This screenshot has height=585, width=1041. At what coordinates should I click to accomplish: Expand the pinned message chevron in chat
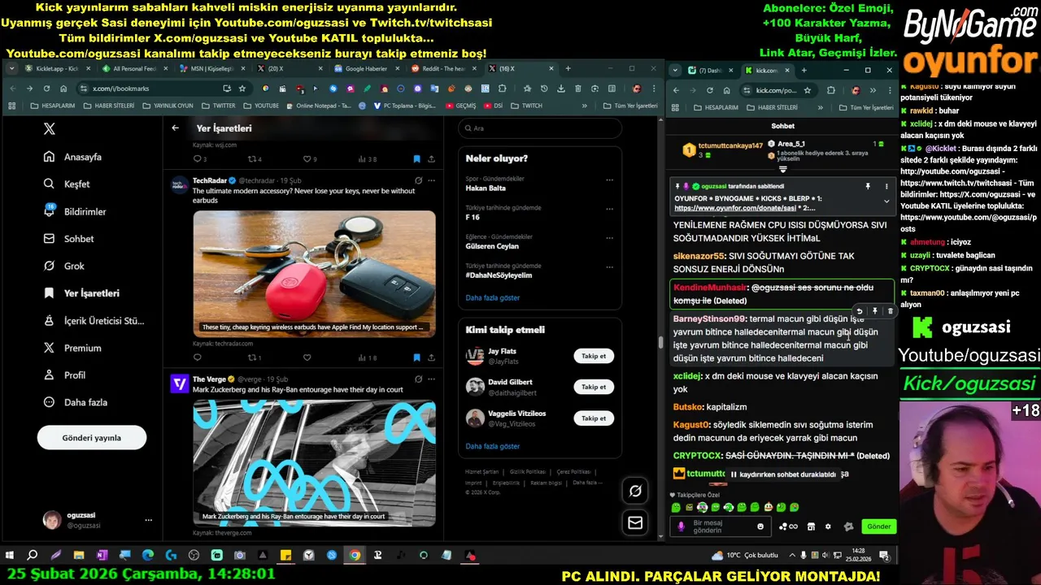click(x=886, y=201)
